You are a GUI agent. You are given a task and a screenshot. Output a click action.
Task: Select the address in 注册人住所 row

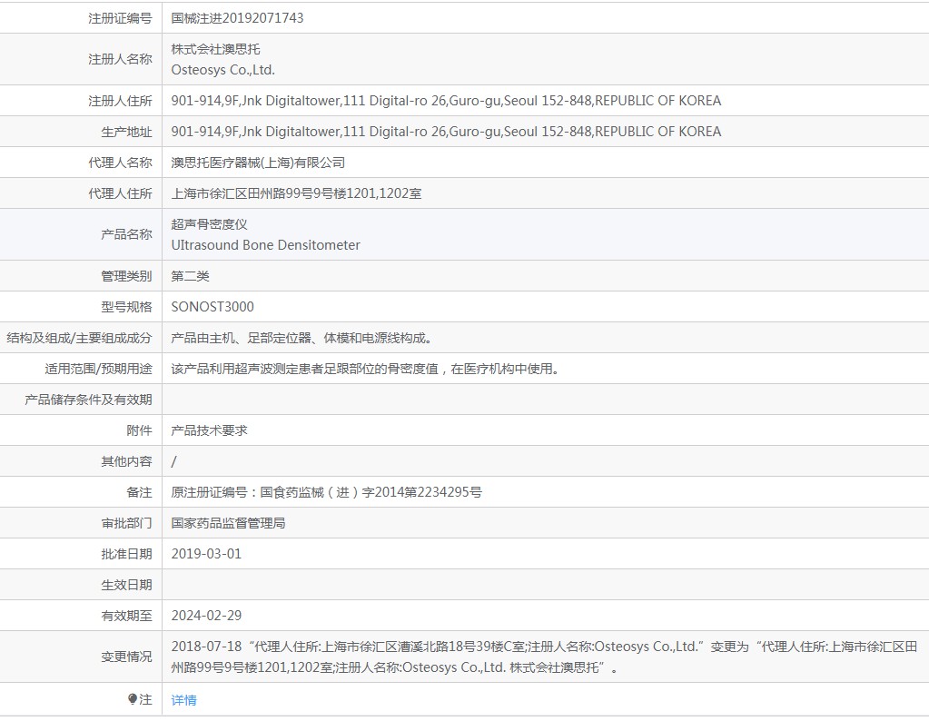(x=446, y=101)
